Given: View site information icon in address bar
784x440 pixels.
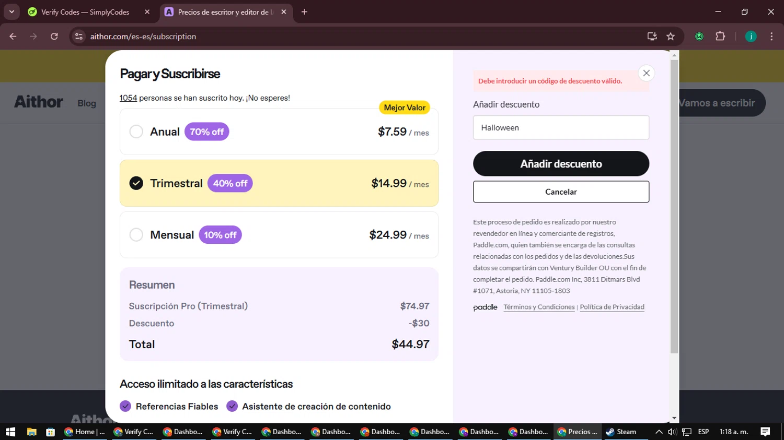Looking at the screenshot, I should click(x=79, y=37).
